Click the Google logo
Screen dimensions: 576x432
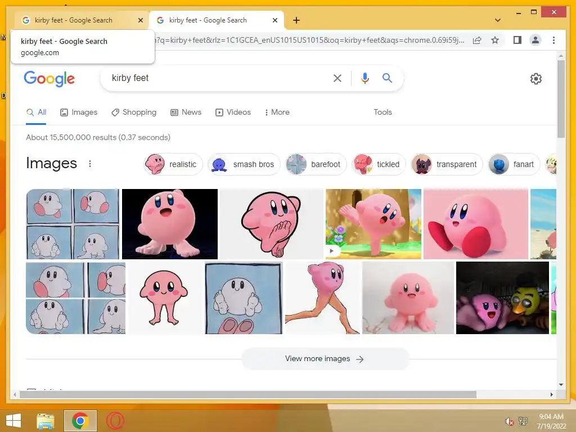coord(49,79)
